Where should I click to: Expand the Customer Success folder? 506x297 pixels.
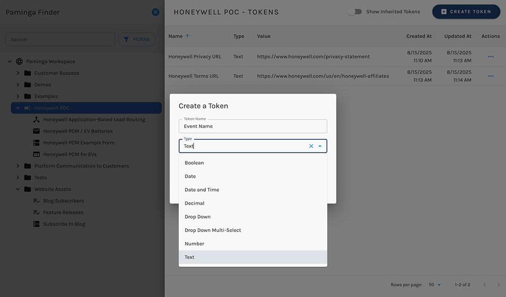18,73
